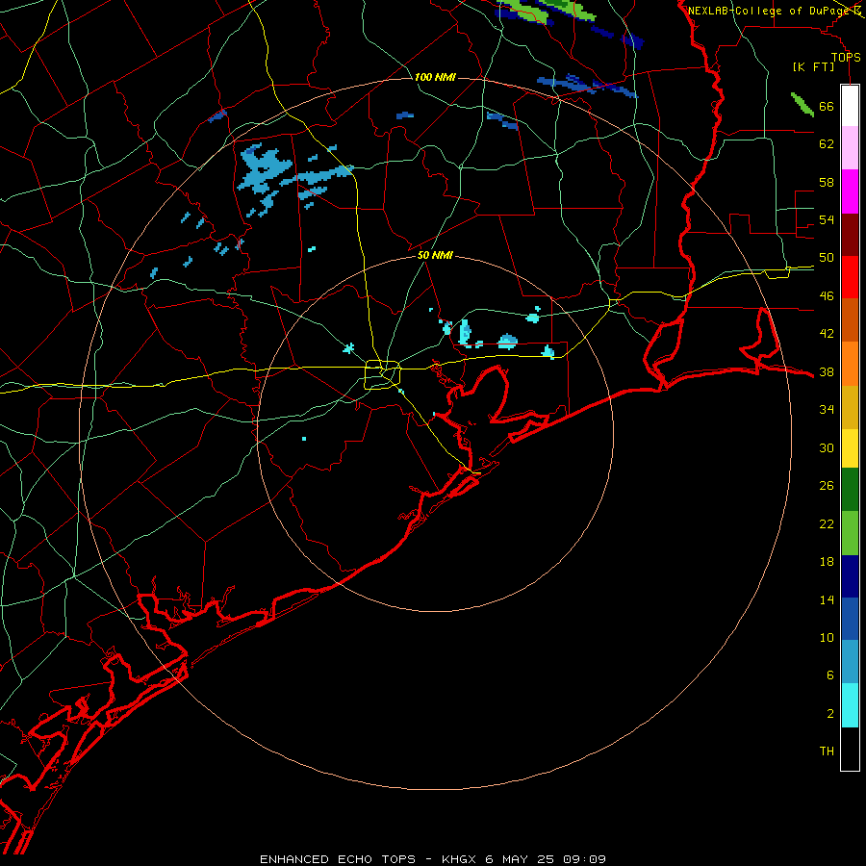Viewport: 866px width, 866px height.
Task: Click the '38' scale label
Action: point(827,372)
